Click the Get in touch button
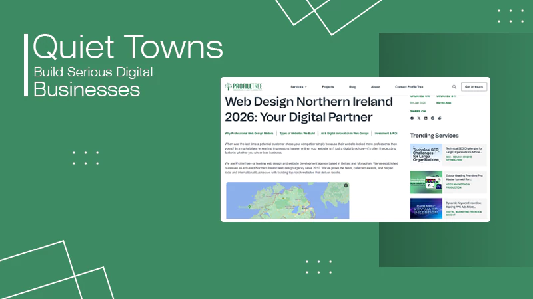Image resolution: width=533 pixels, height=299 pixels. [x=474, y=87]
